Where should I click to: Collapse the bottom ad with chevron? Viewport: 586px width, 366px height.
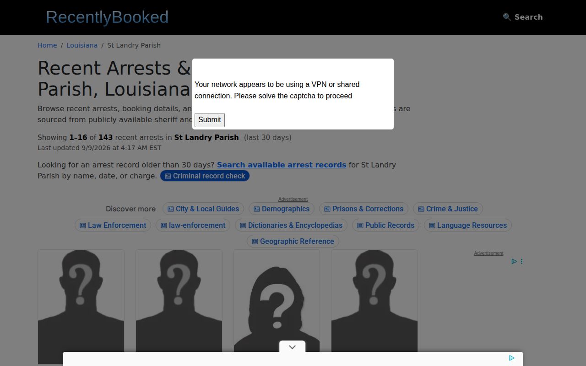click(x=292, y=347)
